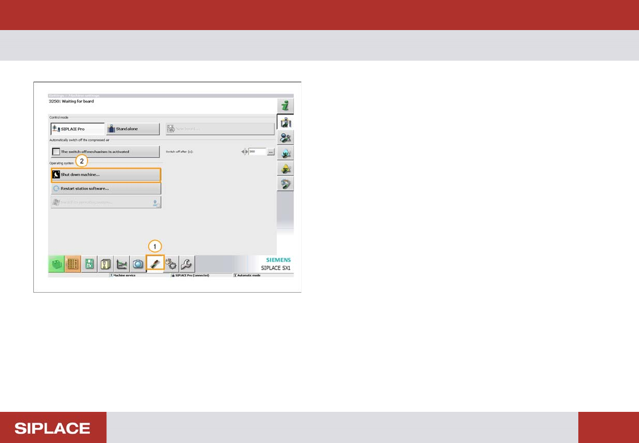The height and width of the screenshot is (443, 639).
Task: Open the hand and gear icon
Action: (x=171, y=264)
